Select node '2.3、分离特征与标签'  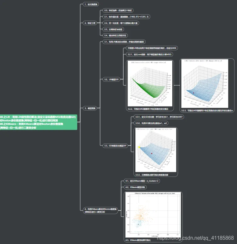(x=113, y=29)
